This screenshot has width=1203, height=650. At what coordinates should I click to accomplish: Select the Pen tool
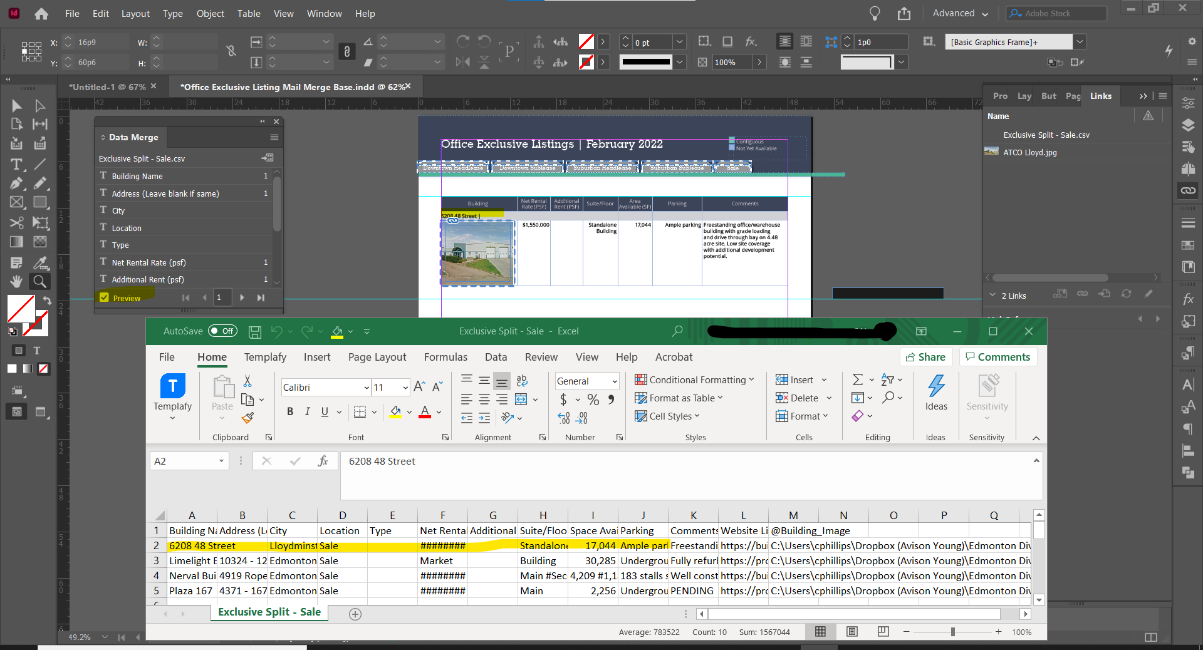click(x=16, y=183)
